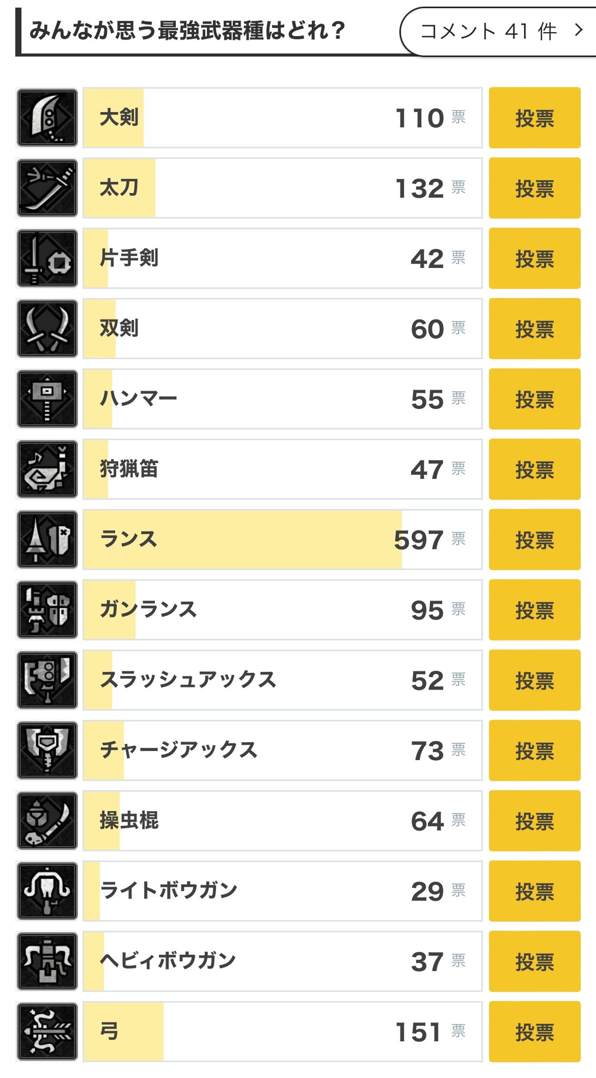This screenshot has width=596, height=1078.
Task: Click the Sword and Shield (片手剣) icon
Action: [47, 258]
